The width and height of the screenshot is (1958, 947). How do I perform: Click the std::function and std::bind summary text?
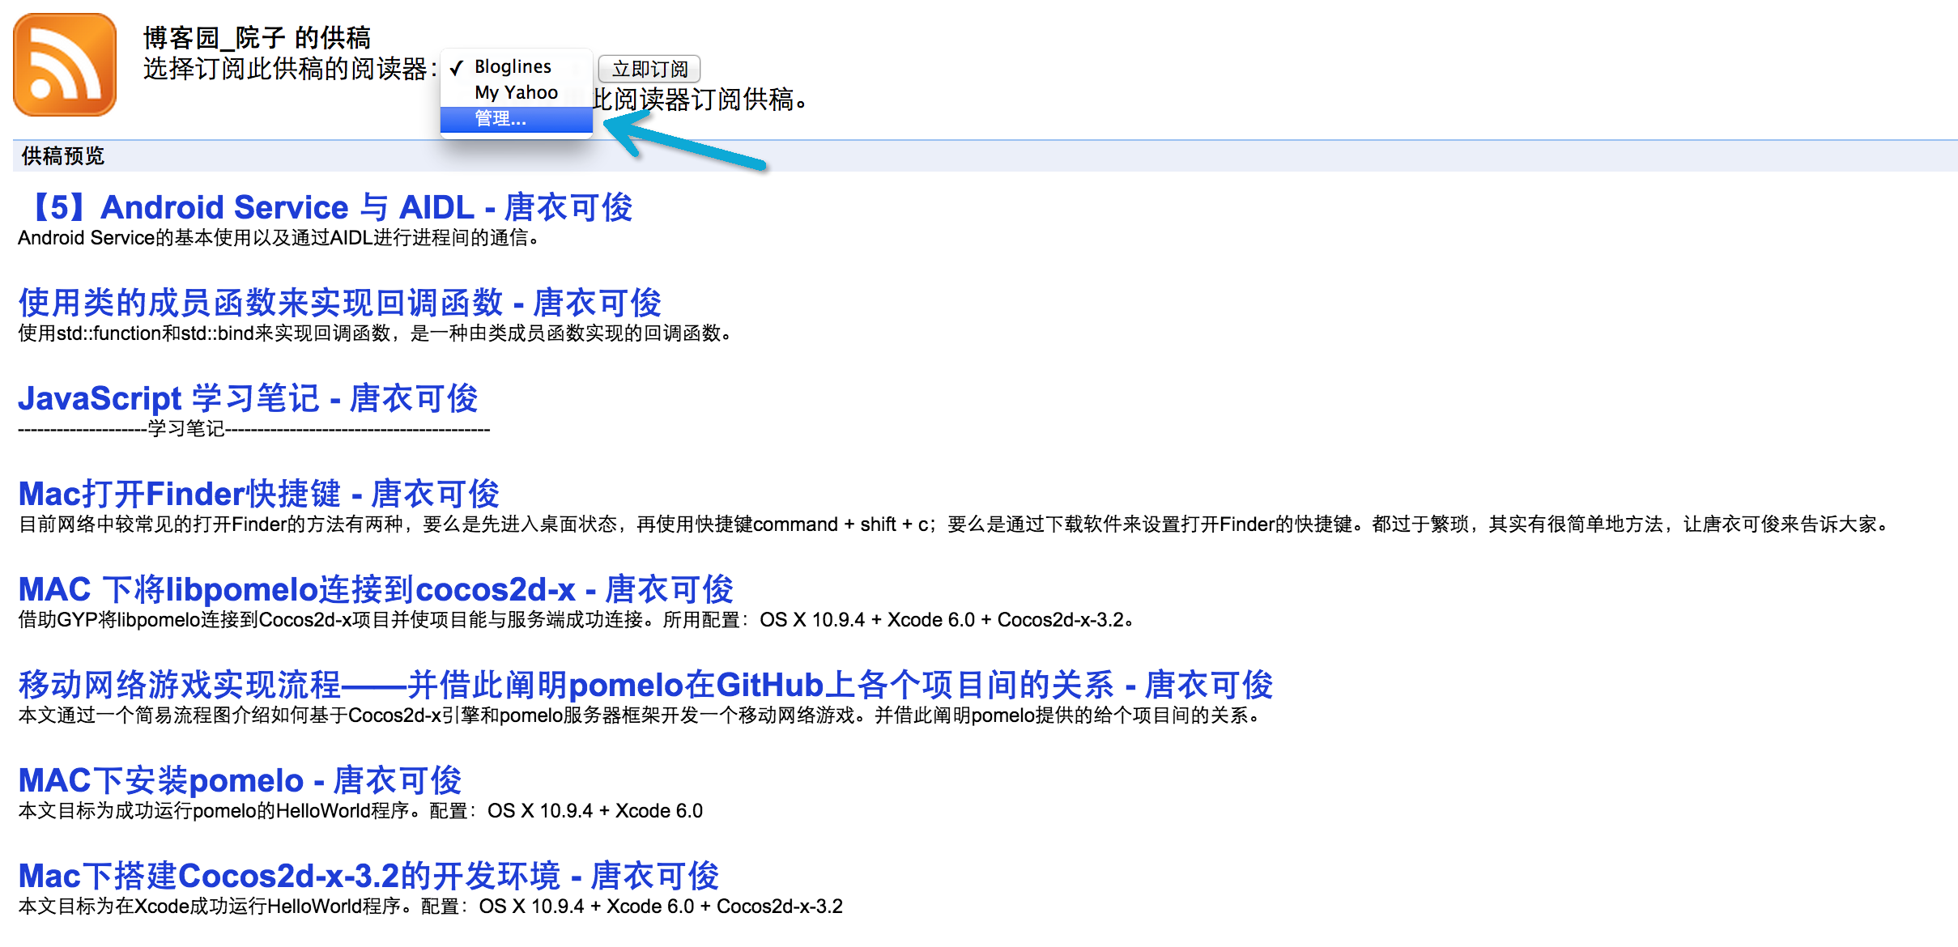pos(374,333)
